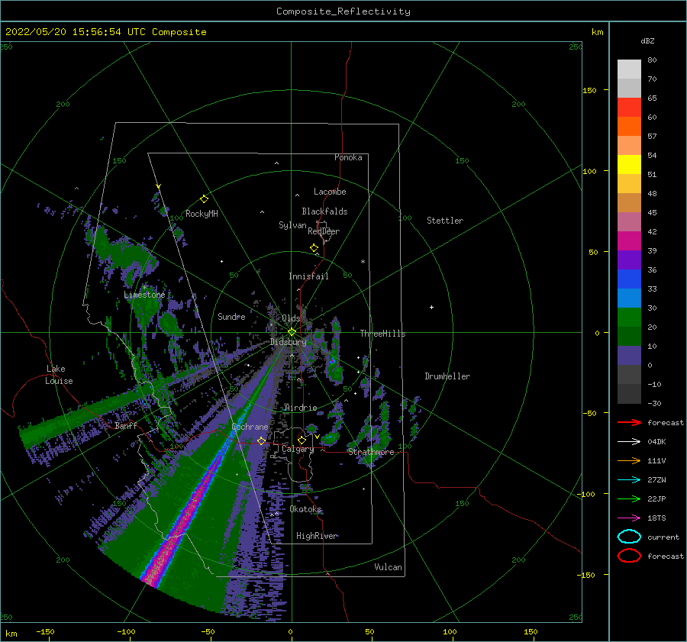Click the RockyMH label
687x642 pixels.
202,214
